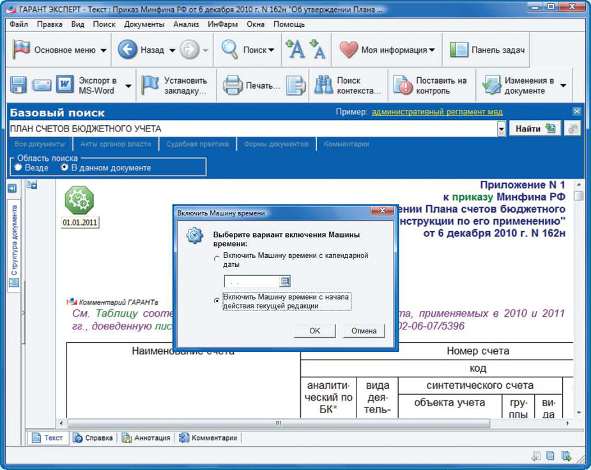Screen dimensions: 591x470
Task: Click the send by email envelope icon
Action: click(42, 85)
